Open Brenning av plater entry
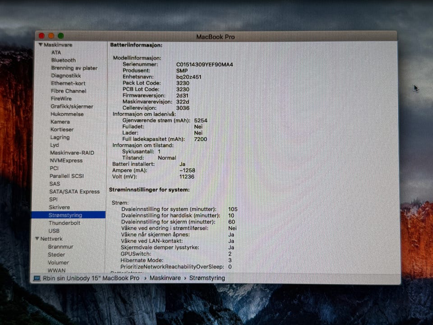This screenshot has width=433, height=325. (x=74, y=68)
